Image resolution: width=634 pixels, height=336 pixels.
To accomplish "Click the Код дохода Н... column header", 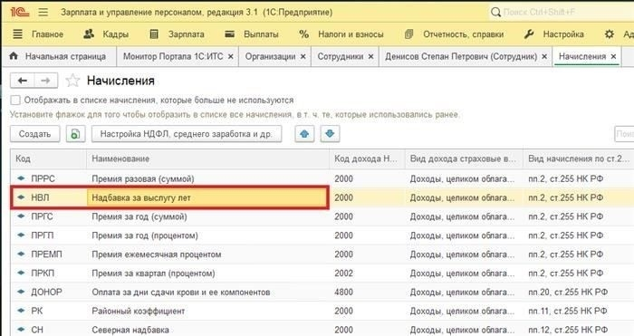I will (x=367, y=158).
